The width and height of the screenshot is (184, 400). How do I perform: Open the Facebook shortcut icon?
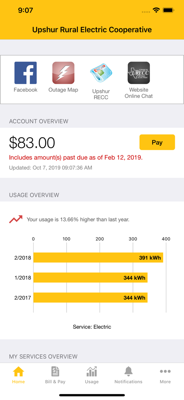click(25, 73)
